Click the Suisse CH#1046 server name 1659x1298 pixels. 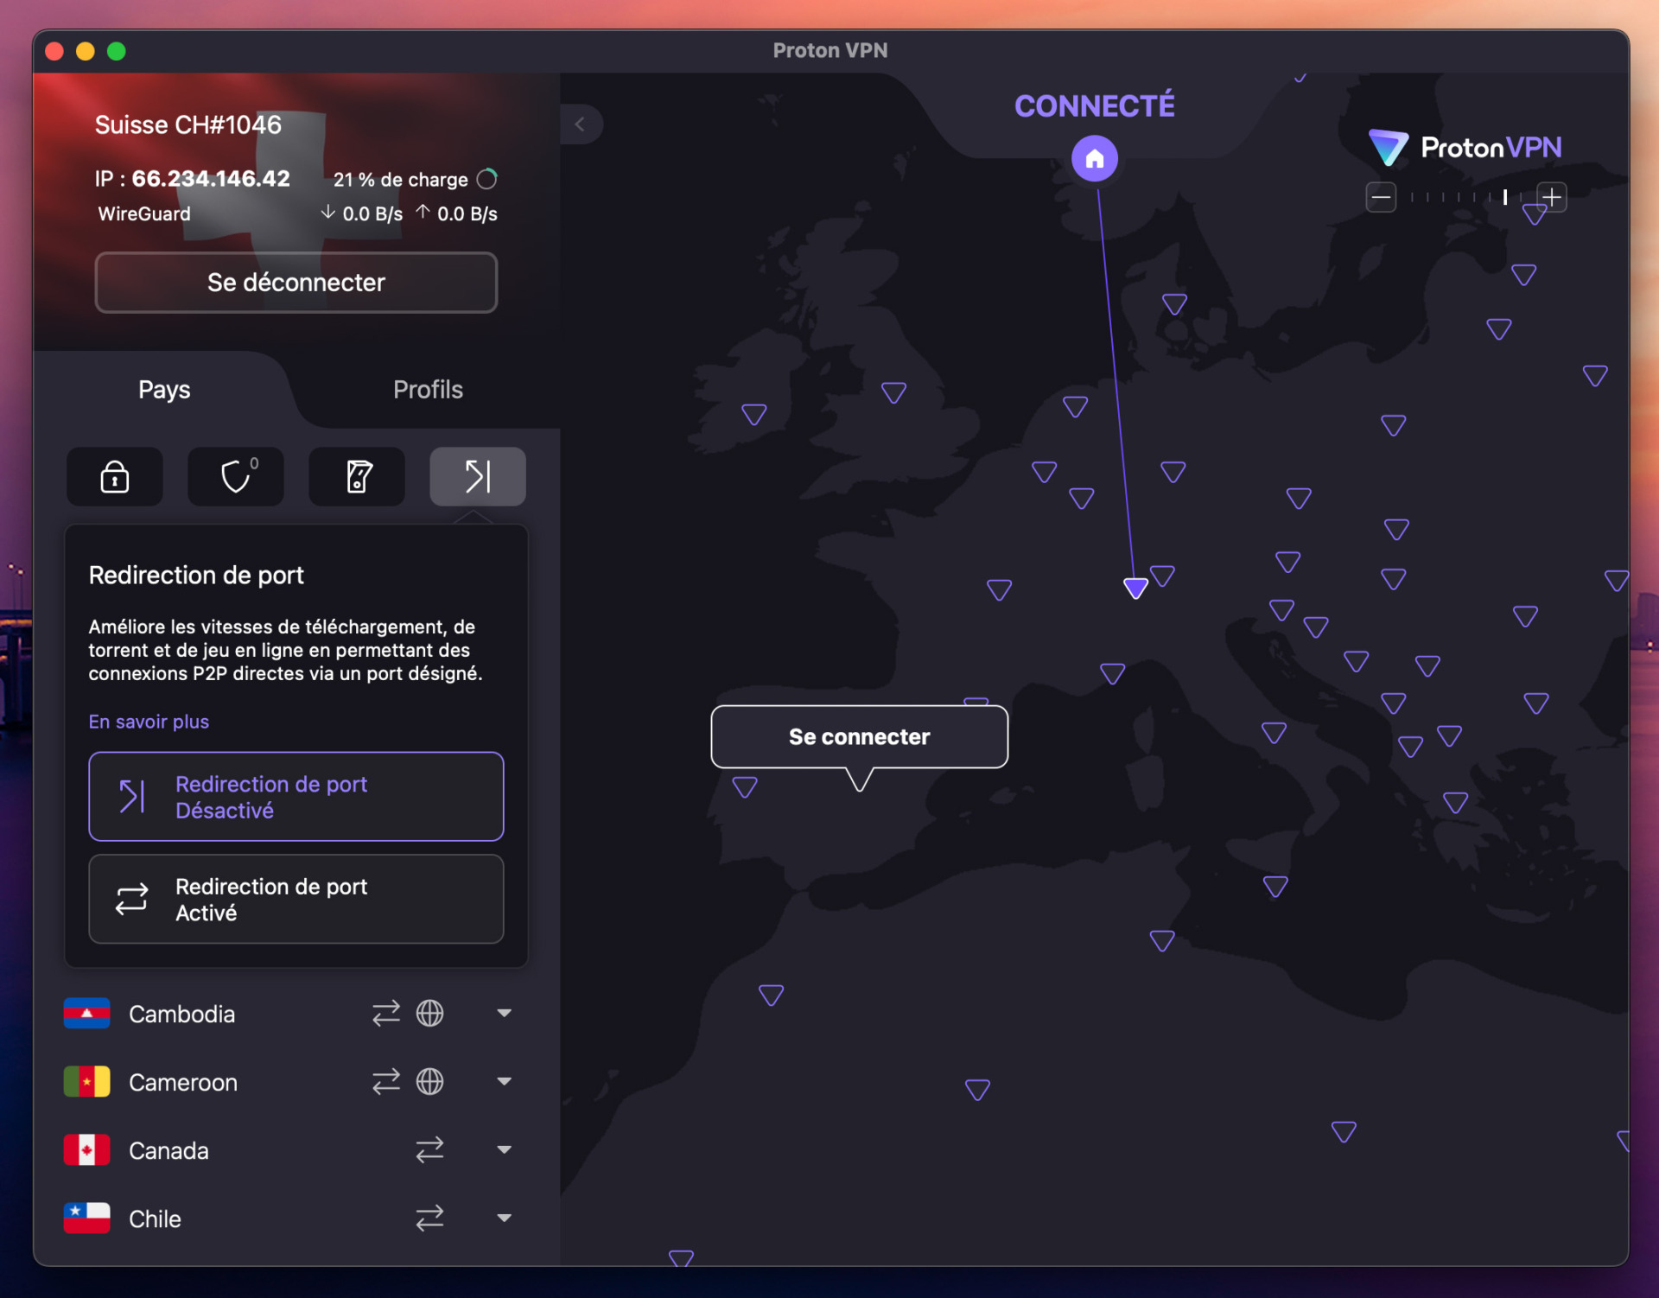[188, 125]
